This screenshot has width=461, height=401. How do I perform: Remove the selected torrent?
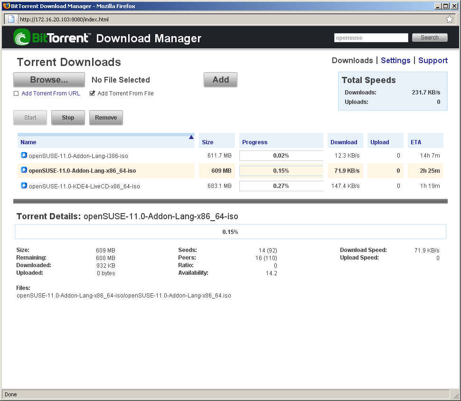pyautogui.click(x=106, y=118)
